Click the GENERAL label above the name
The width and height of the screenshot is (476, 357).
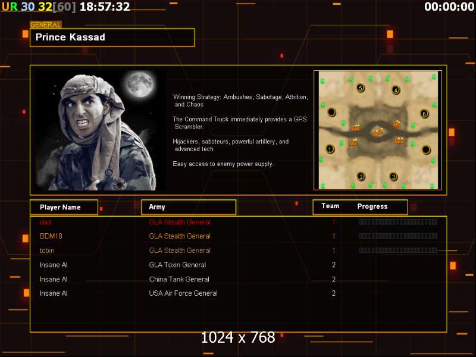[46, 25]
